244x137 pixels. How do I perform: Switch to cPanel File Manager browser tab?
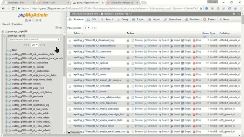[122, 3]
